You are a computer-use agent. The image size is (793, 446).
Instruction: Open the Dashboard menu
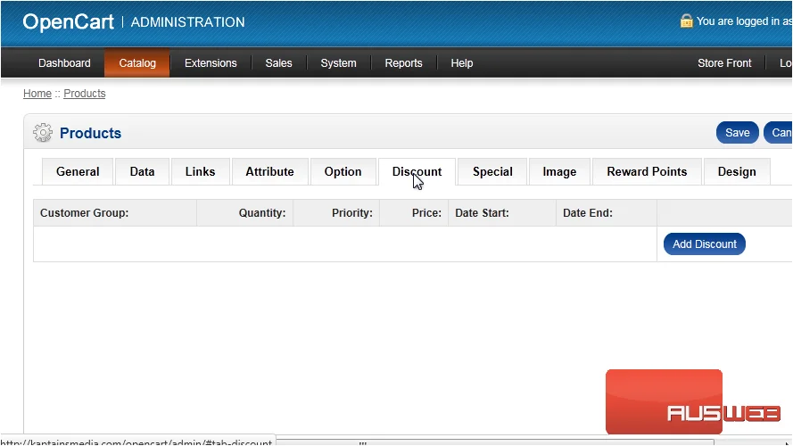(64, 63)
